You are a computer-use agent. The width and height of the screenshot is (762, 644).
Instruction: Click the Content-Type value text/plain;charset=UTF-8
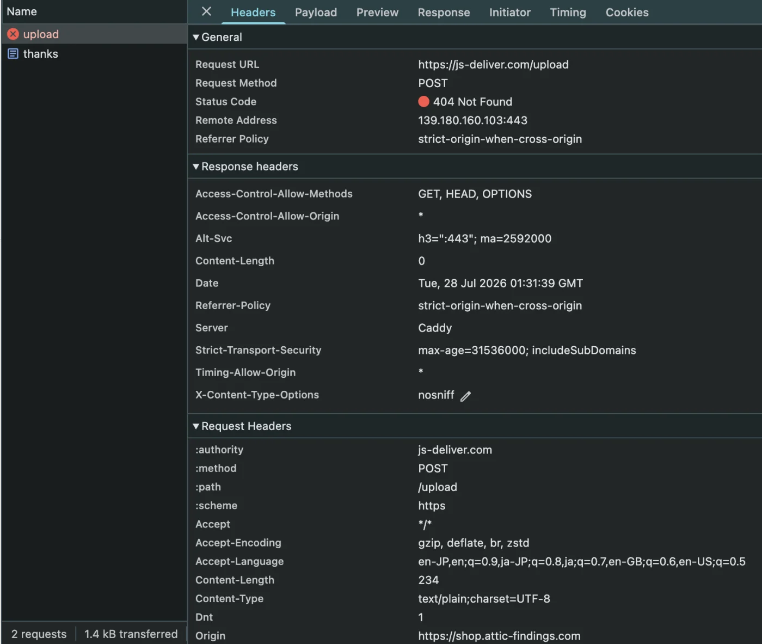484,599
